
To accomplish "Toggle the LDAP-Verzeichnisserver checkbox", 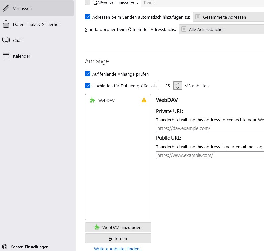I will click(x=88, y=3).
